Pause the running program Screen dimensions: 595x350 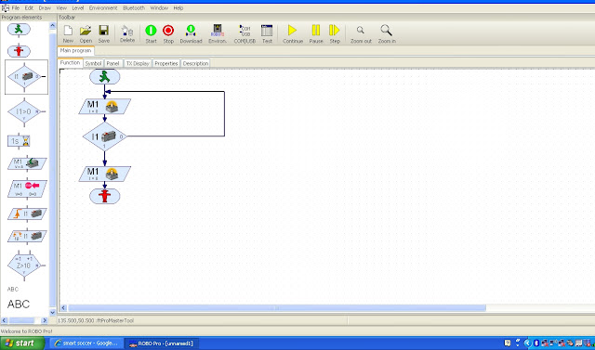pyautogui.click(x=316, y=33)
